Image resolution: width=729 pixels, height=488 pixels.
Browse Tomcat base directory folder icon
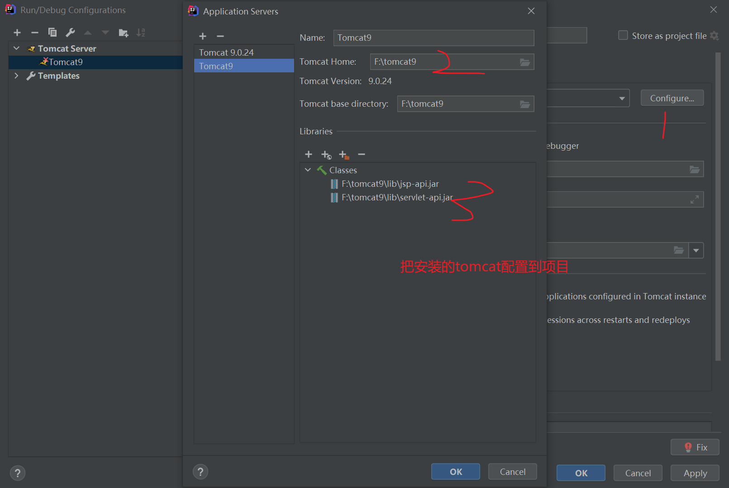[525, 104]
